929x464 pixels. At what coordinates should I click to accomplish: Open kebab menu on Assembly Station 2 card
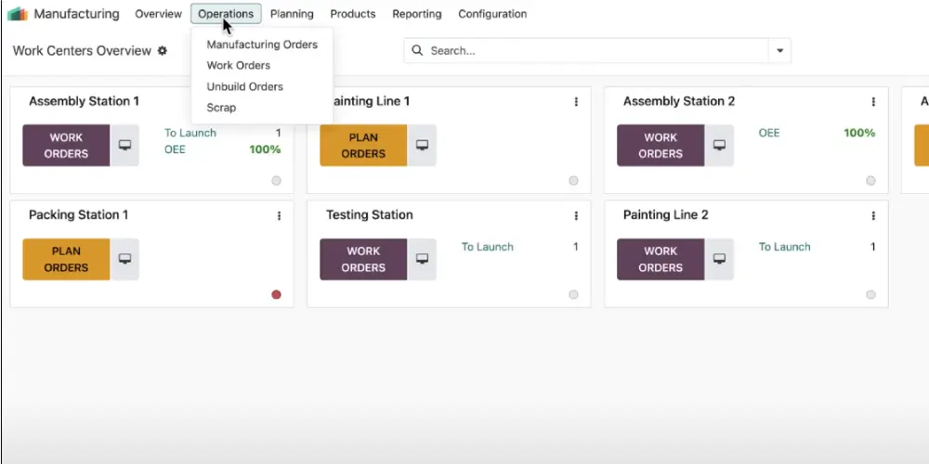[x=873, y=102]
